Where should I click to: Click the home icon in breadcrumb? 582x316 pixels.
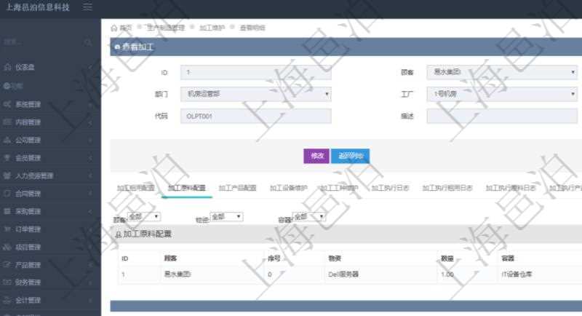[x=114, y=27]
